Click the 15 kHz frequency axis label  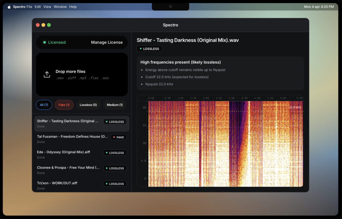144,125
